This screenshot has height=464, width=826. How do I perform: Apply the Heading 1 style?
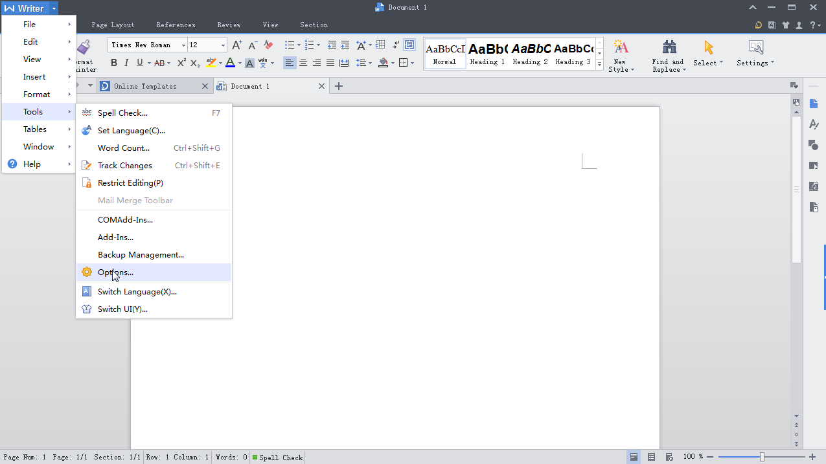(x=487, y=54)
